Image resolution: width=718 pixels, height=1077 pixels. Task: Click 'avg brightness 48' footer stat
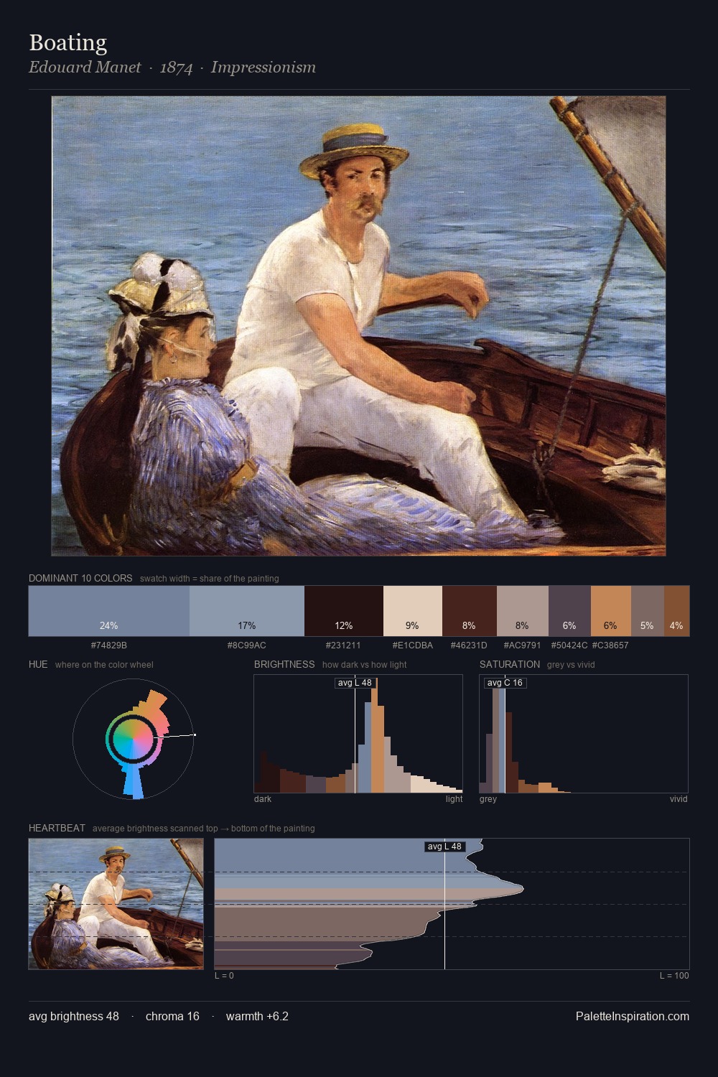[74, 1016]
